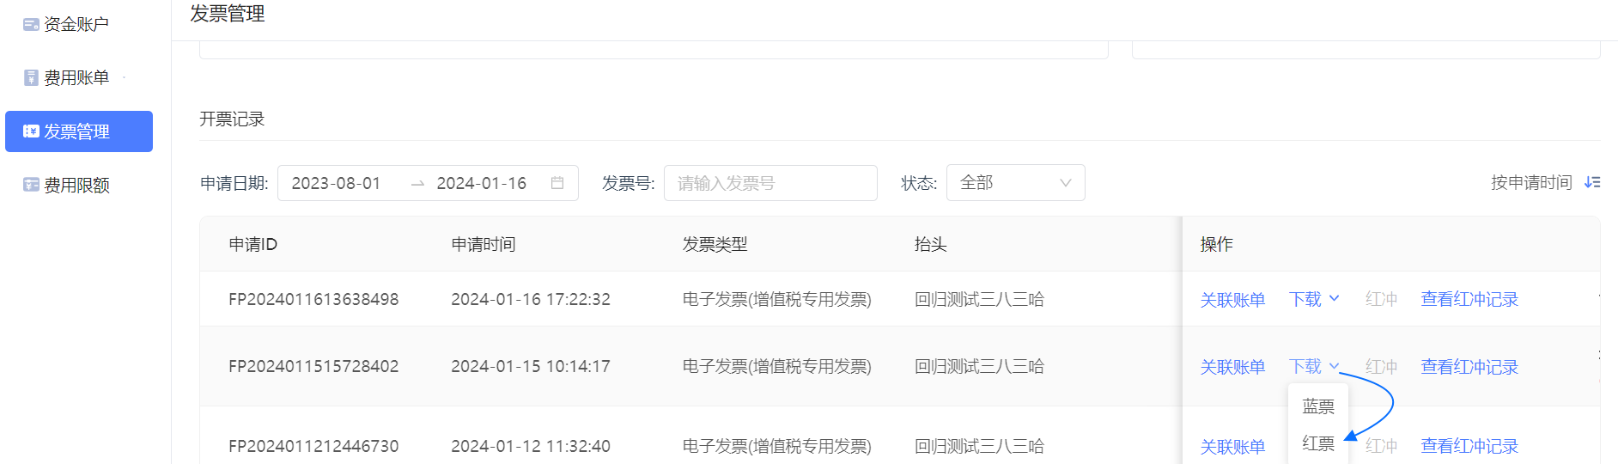Click the 发票管理 invoice icon in sidebar

pyautogui.click(x=31, y=131)
